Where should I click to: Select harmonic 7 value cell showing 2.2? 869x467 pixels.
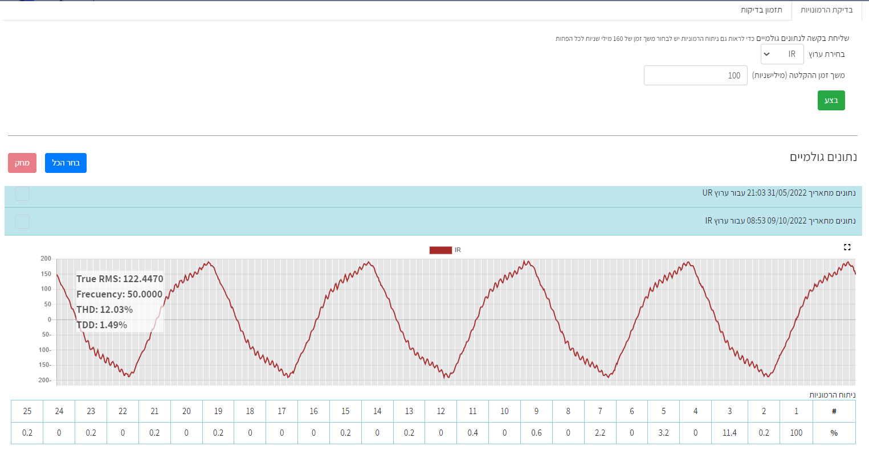(600, 433)
